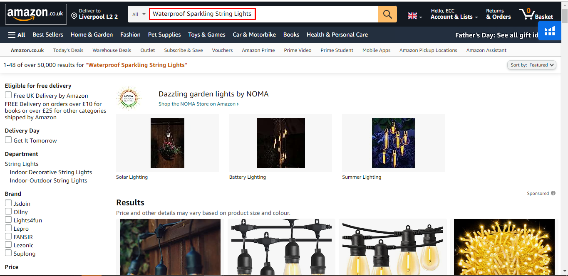Open Home & Garden in the navigation bar

(92, 35)
